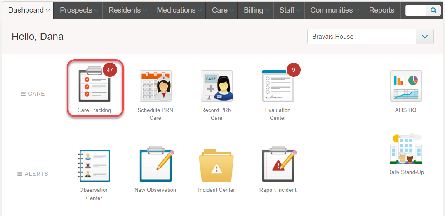
Task: Click the Observation Center label
Action: click(x=94, y=194)
